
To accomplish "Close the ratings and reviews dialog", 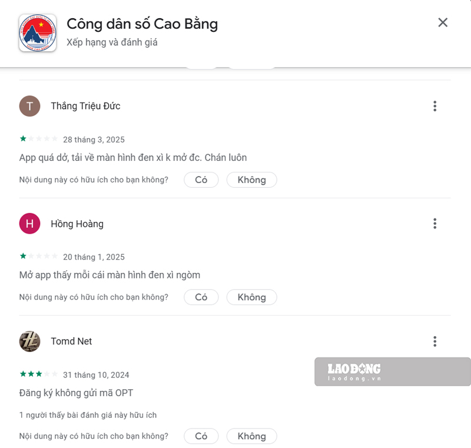I will (443, 22).
